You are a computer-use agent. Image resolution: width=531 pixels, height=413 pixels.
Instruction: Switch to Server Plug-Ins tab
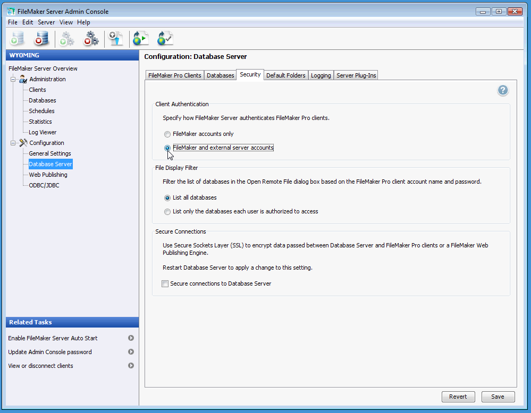coord(356,75)
